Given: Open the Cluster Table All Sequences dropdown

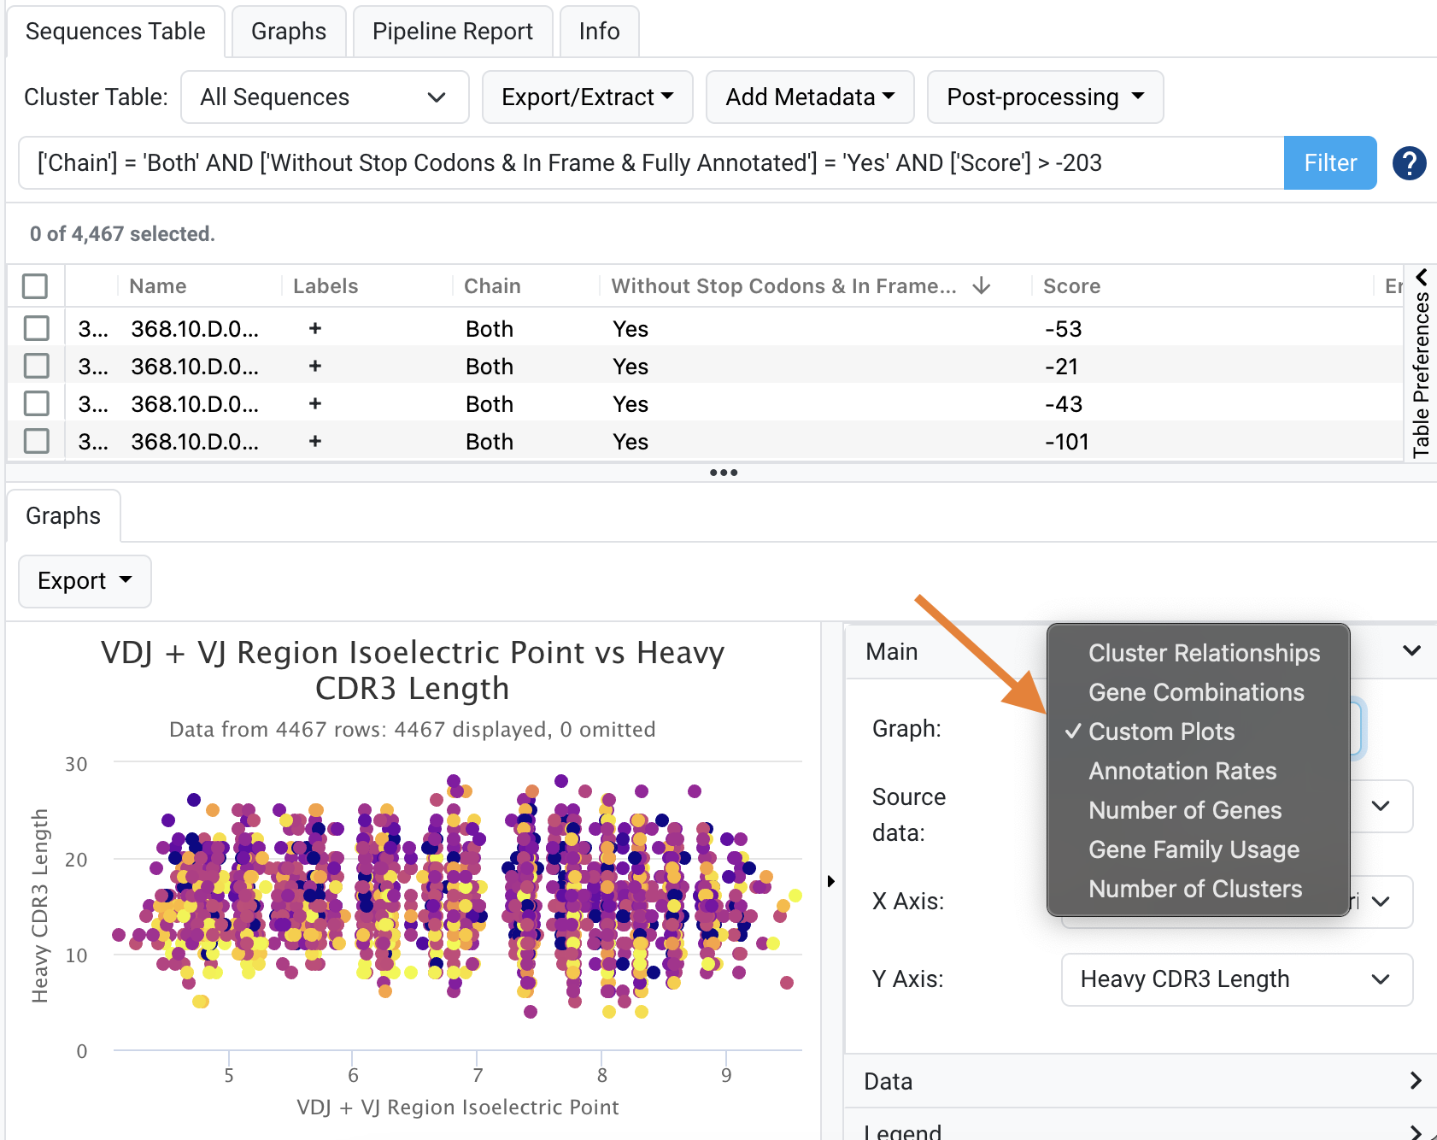Looking at the screenshot, I should [x=325, y=97].
